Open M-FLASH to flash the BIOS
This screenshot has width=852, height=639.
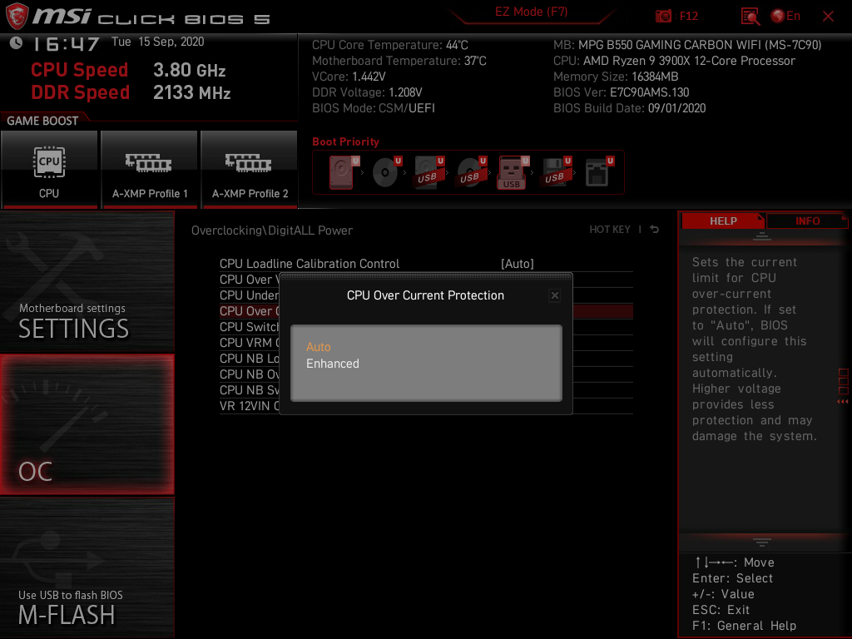(87, 567)
